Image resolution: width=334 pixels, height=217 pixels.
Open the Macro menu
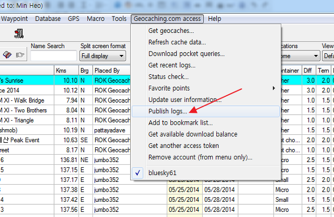[96, 19]
